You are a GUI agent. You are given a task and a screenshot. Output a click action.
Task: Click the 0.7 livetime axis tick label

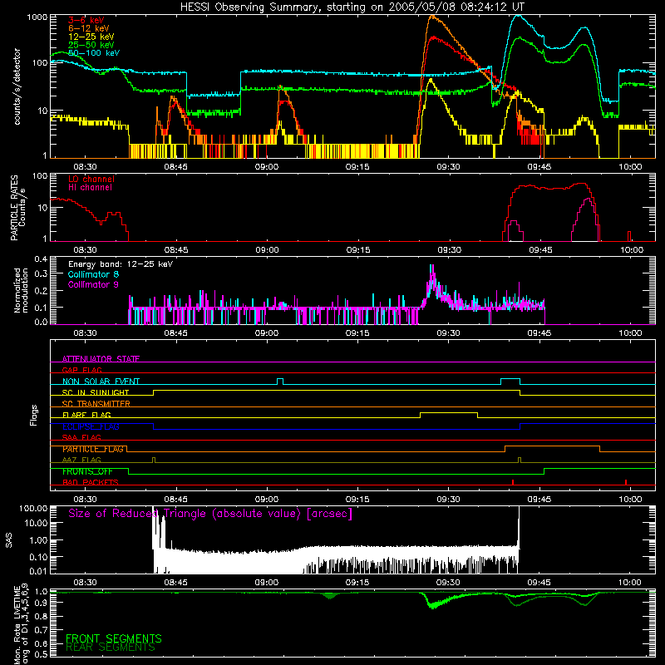tap(41, 630)
